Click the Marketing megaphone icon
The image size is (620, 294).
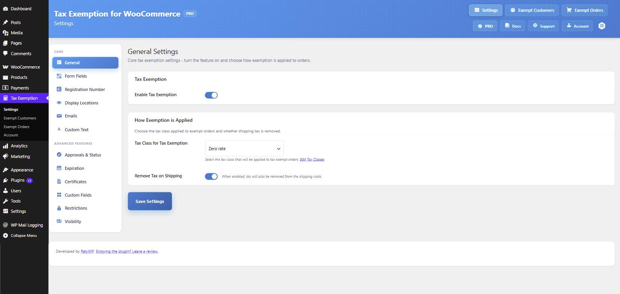[x=5, y=156]
